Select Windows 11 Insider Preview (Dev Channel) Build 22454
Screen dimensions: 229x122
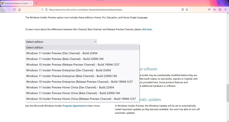click(x=82, y=53)
